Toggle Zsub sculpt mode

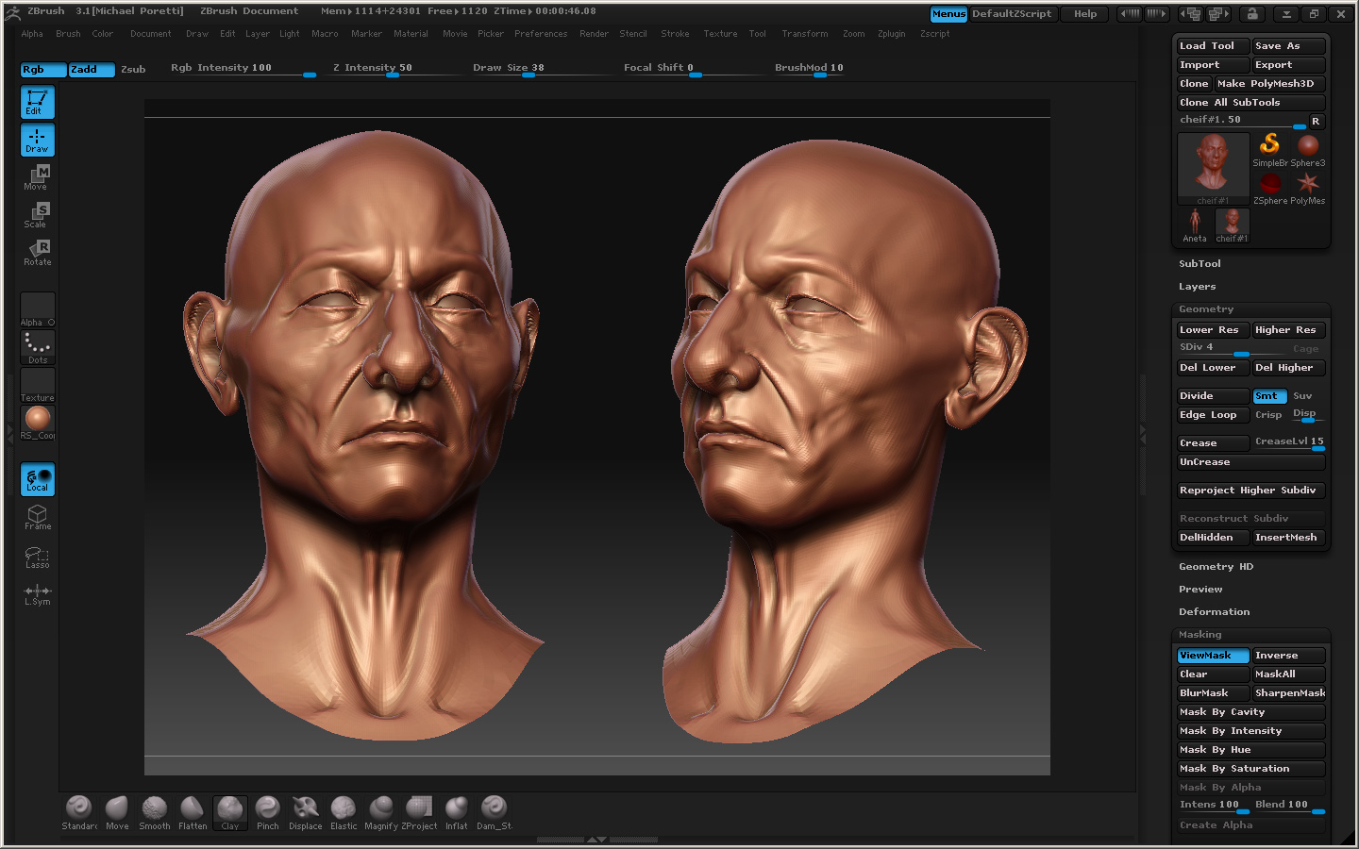pyautogui.click(x=133, y=70)
